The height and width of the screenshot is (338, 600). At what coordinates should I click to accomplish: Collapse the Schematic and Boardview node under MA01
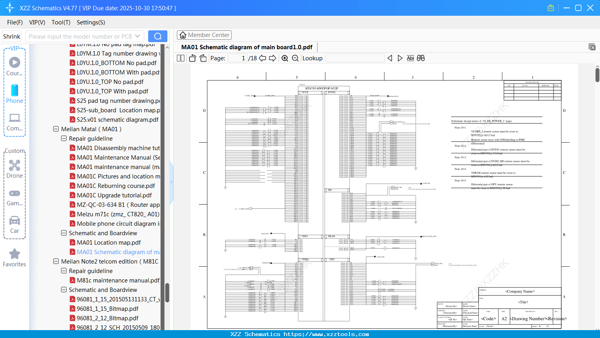click(64, 233)
